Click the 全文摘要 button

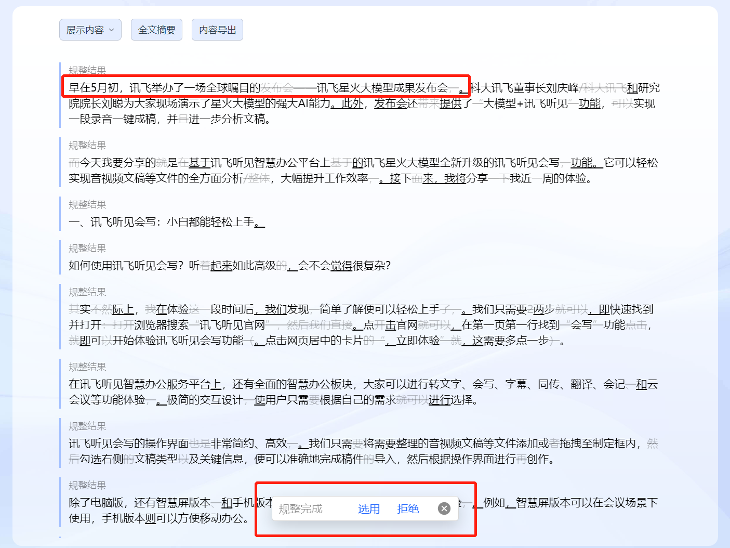[157, 30]
